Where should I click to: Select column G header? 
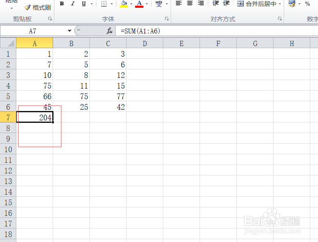pyautogui.click(x=255, y=43)
